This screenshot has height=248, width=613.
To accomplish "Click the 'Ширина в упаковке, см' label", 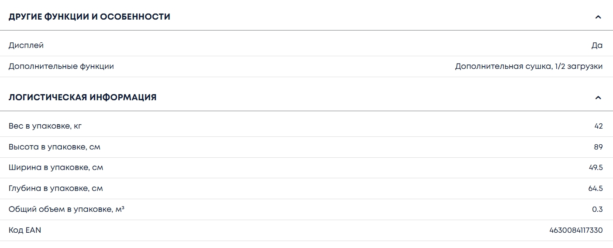I will [56, 168].
